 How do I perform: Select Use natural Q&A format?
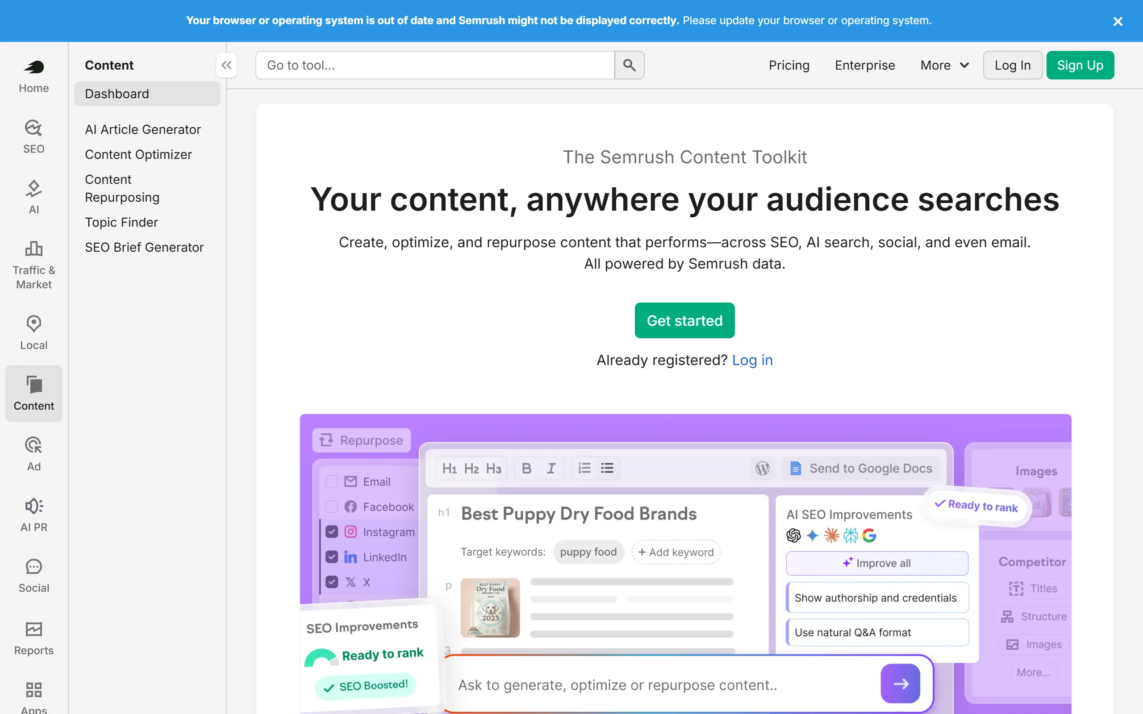tap(877, 633)
